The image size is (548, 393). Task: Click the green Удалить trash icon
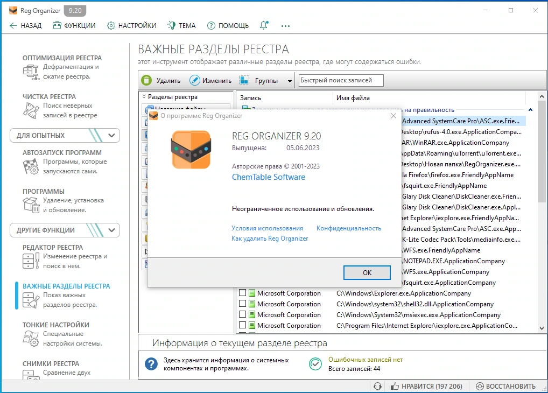pyautogui.click(x=146, y=80)
